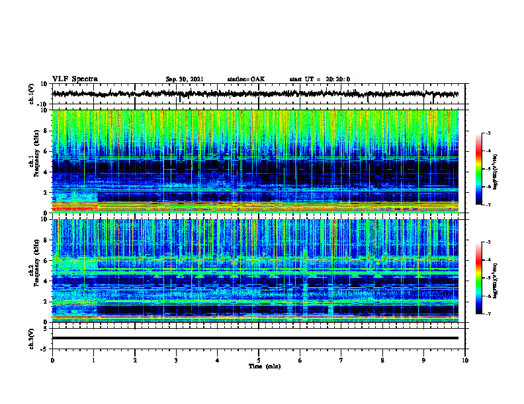This screenshot has width=524, height=404.
Task: Click the "station=GAK" label
Action: point(246,79)
